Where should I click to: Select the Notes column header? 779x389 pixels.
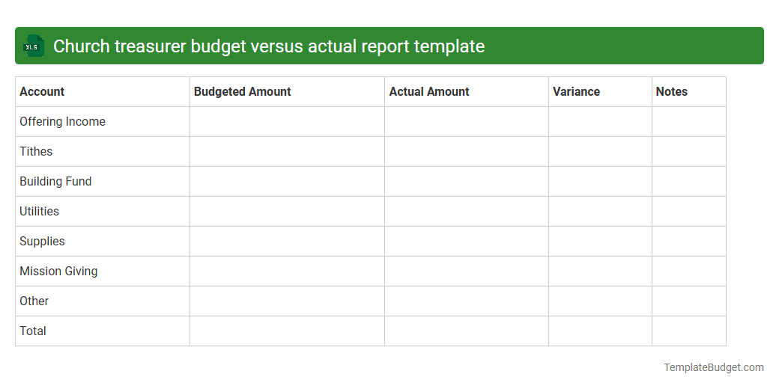pos(689,92)
